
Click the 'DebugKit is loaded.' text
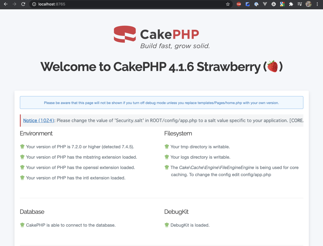(x=190, y=225)
